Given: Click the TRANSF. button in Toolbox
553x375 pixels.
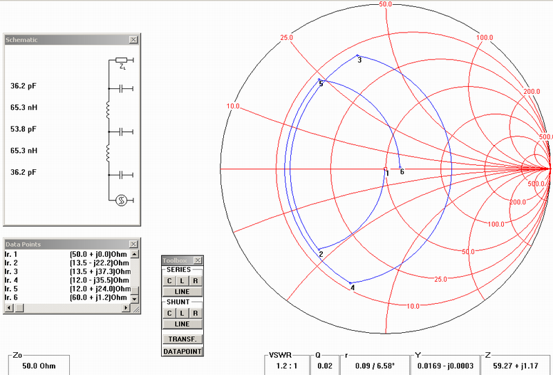Looking at the screenshot, I should click(182, 339).
